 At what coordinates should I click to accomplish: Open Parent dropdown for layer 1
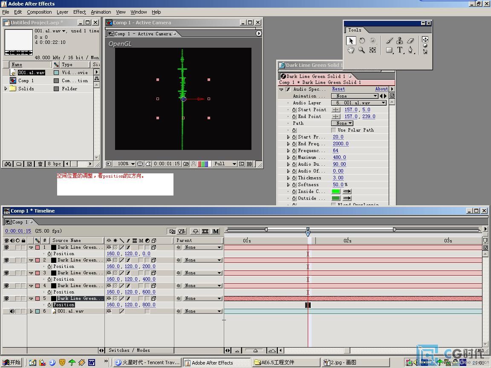202,247
